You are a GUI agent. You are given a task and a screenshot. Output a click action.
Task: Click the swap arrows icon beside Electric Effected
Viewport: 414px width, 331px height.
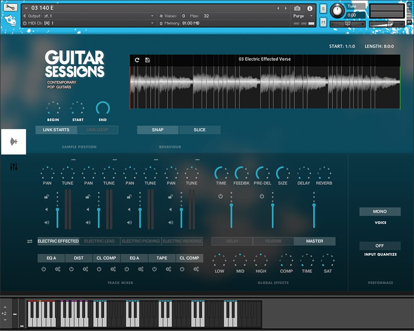pos(30,241)
